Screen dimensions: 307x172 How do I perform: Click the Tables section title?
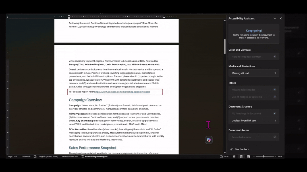[232, 83]
